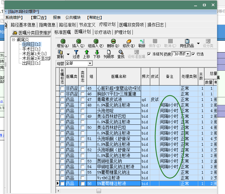
Task: Click the 刷新 (Refresh) toolbar icon
Action: click(x=142, y=42)
